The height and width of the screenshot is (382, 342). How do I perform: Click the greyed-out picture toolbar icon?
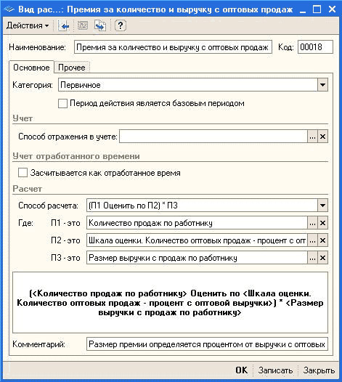pyautogui.click(x=83, y=25)
